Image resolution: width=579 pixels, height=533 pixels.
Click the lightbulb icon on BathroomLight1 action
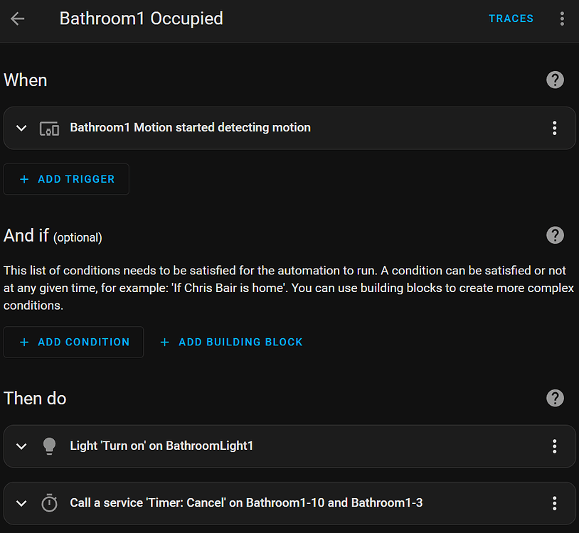pyautogui.click(x=49, y=446)
